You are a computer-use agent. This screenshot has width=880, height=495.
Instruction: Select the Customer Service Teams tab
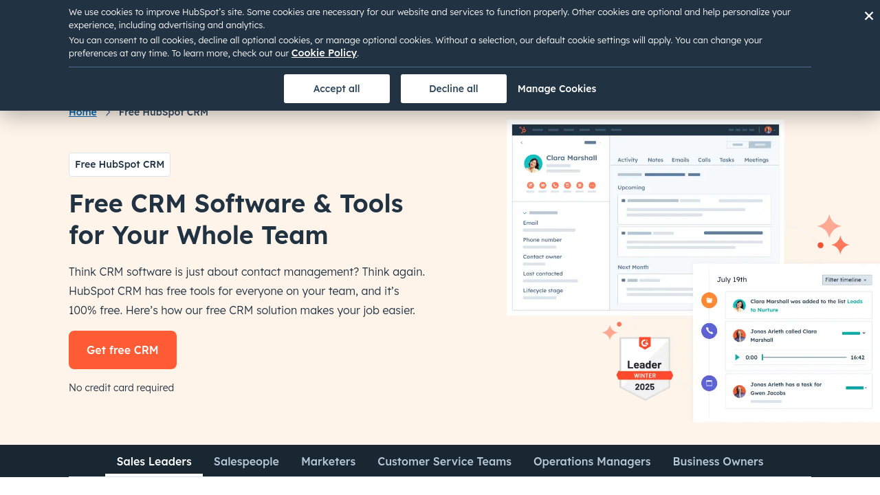(x=444, y=461)
